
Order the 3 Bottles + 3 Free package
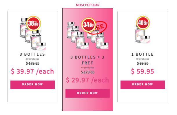click(87, 93)
